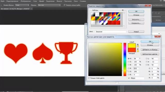Select the opaque spectrum rainbow gradient preset
The height and width of the screenshot is (92, 165).
[114, 19]
